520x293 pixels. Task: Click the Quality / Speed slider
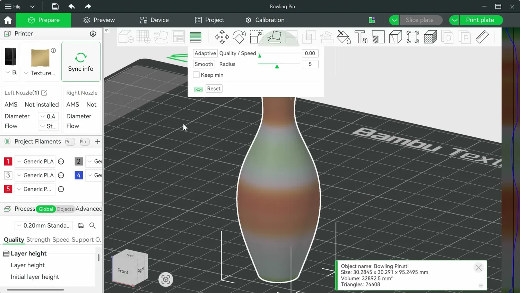[x=279, y=53]
